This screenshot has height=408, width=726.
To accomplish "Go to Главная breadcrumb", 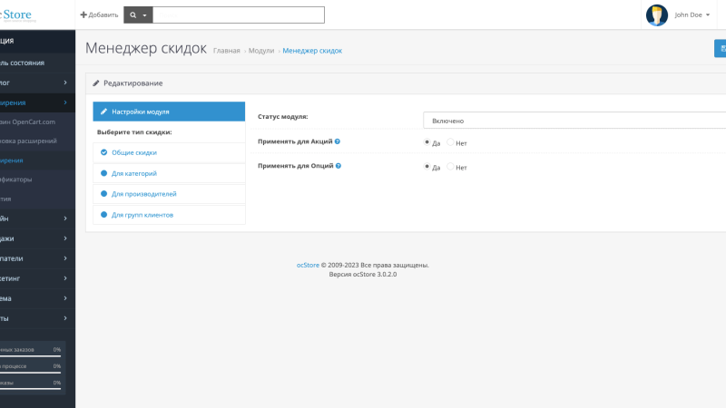I will click(x=226, y=51).
